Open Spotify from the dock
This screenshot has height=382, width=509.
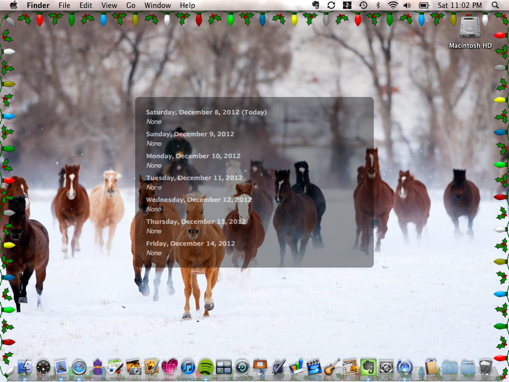(205, 368)
